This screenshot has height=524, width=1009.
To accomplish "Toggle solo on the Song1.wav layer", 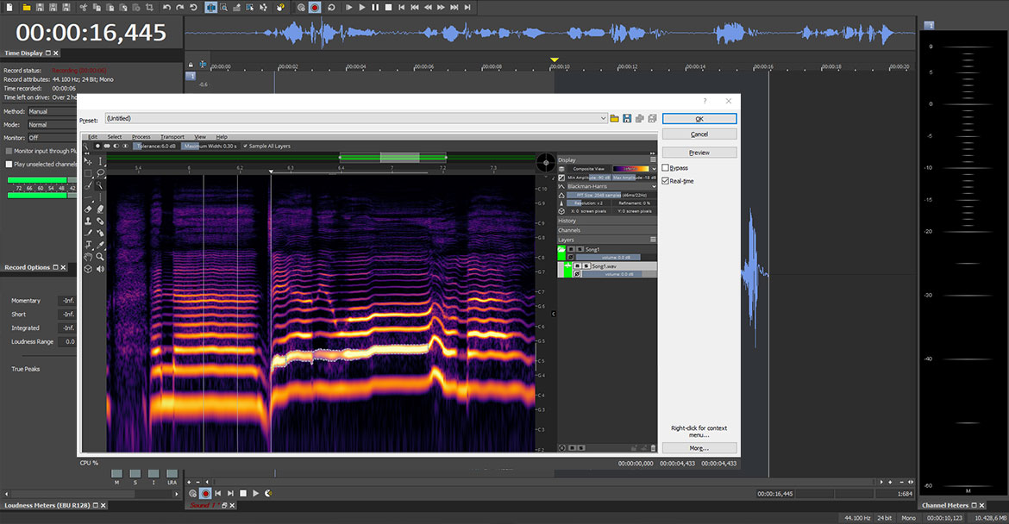I will point(586,266).
